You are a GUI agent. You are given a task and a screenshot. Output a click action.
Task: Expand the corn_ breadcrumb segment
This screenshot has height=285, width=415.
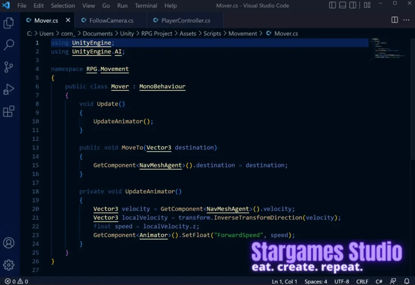click(x=68, y=34)
